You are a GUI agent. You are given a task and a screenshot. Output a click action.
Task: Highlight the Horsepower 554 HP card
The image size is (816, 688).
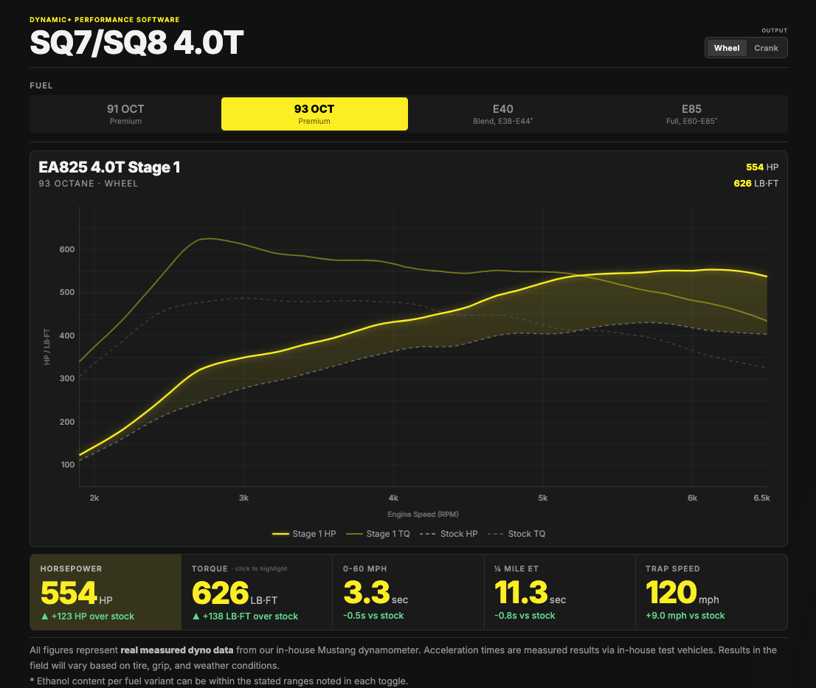tap(106, 592)
